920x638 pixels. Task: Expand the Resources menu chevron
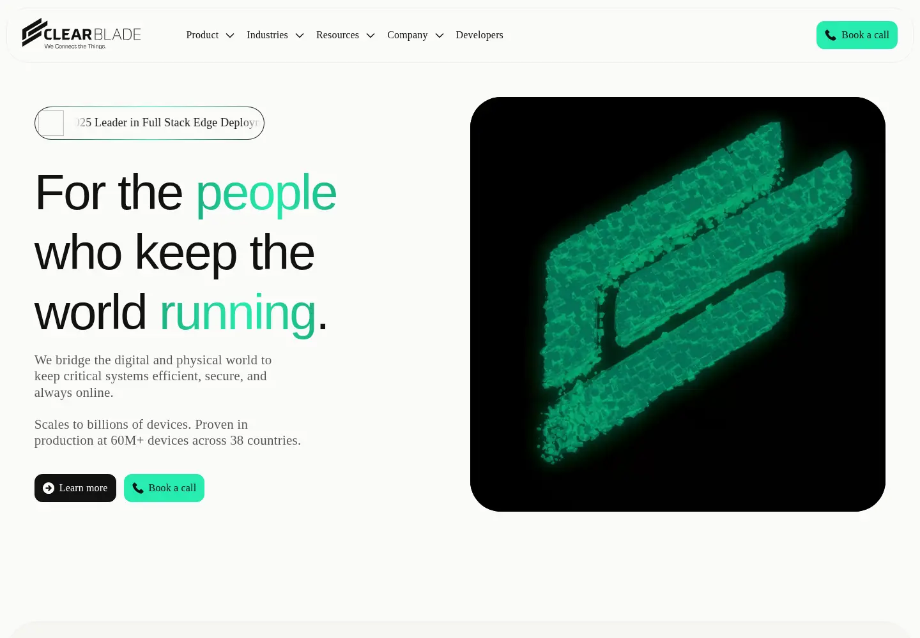pos(371,35)
